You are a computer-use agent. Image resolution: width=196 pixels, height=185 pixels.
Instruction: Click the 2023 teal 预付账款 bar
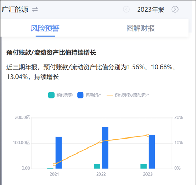(x=144, y=166)
